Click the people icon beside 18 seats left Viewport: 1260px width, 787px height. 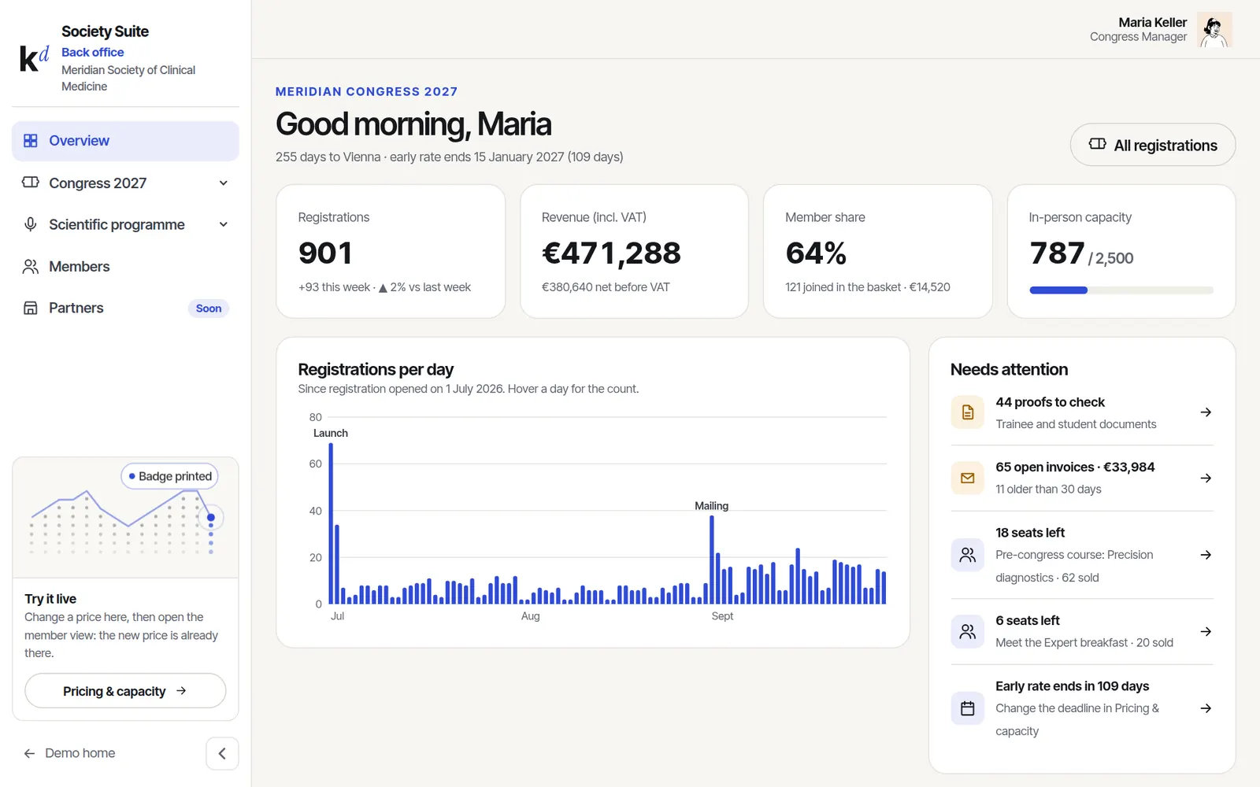(968, 555)
